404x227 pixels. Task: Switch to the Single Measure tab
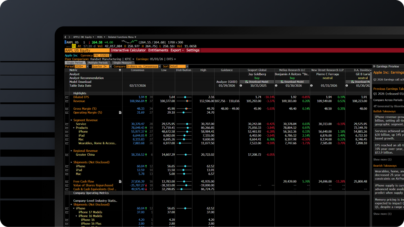[122, 63]
